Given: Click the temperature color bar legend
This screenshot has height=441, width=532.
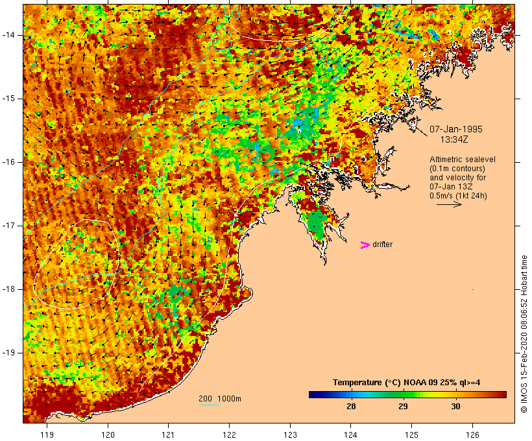Looking at the screenshot, I should [x=407, y=394].
